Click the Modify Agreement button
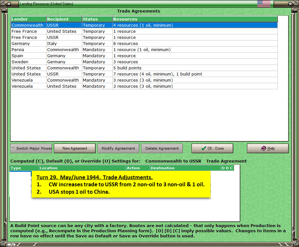Screen dimensions: 299x247 pyautogui.click(x=118, y=148)
